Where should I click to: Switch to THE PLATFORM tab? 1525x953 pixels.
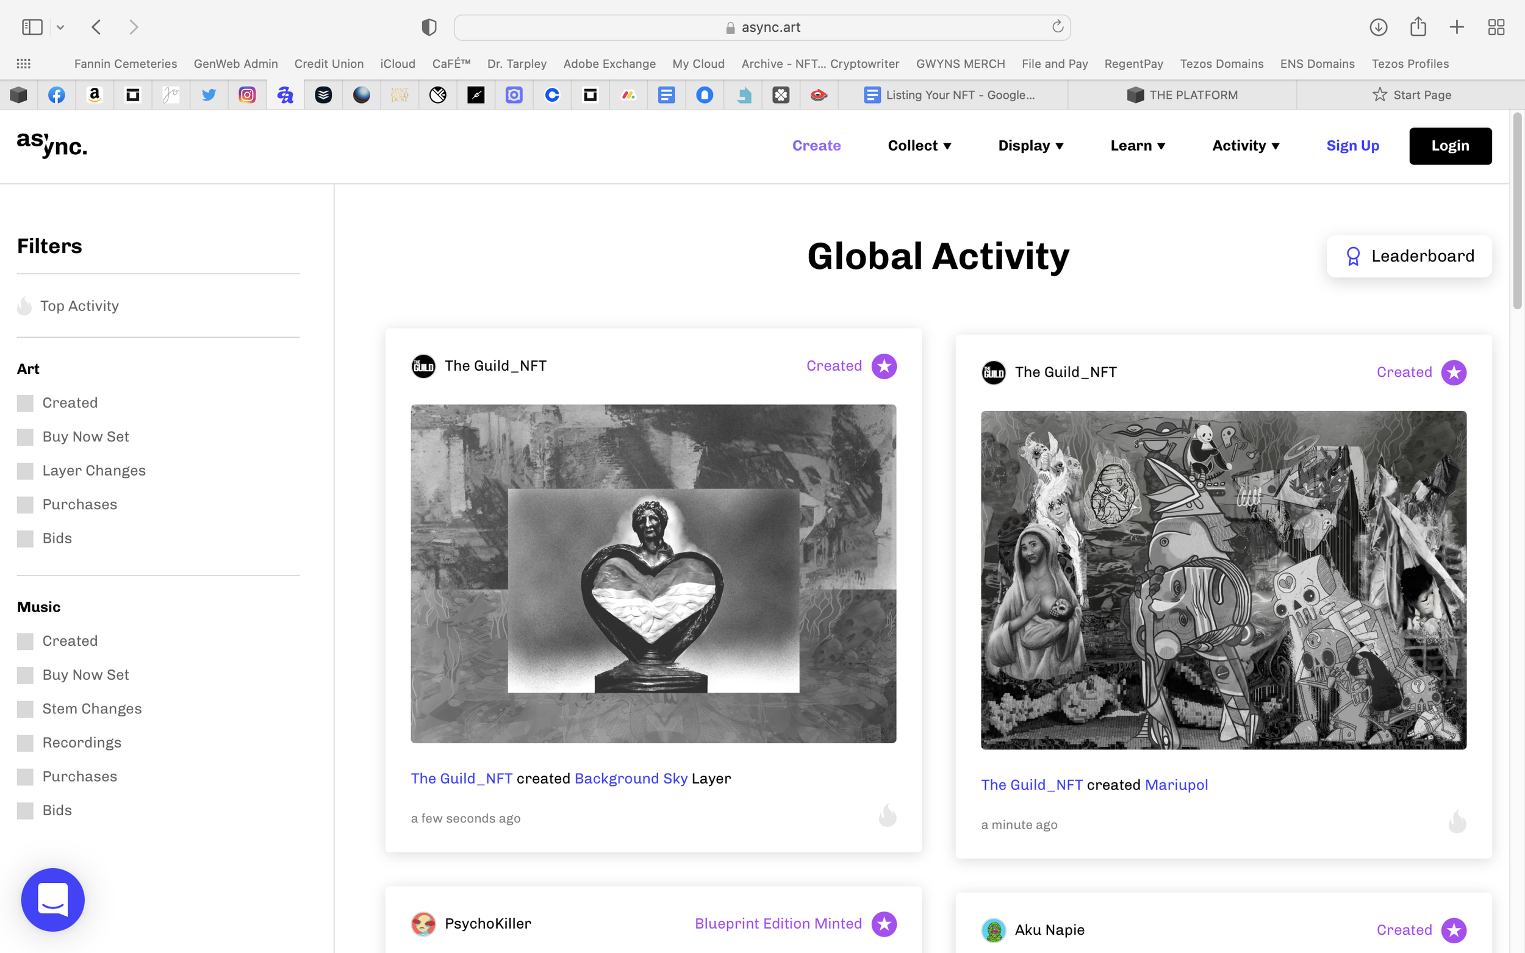[1182, 95]
